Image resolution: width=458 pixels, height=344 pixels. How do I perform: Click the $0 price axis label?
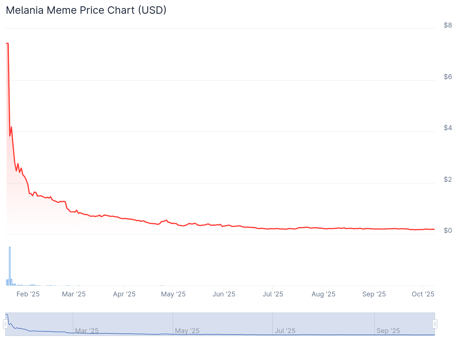(448, 230)
